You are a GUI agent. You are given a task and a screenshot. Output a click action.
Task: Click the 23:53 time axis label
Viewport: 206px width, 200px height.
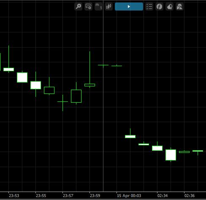tap(14, 195)
